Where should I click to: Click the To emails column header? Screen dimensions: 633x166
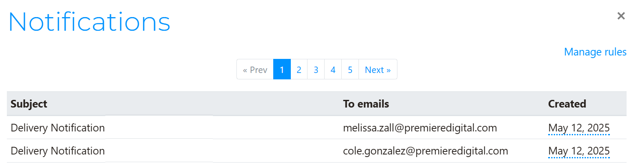pyautogui.click(x=366, y=104)
